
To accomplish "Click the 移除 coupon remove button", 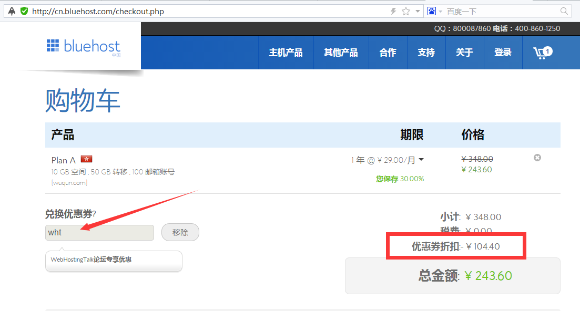I will pos(180,232).
